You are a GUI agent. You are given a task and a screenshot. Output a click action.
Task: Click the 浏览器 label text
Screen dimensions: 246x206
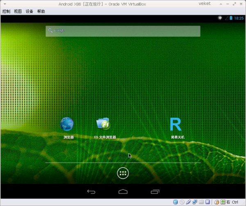(68, 137)
